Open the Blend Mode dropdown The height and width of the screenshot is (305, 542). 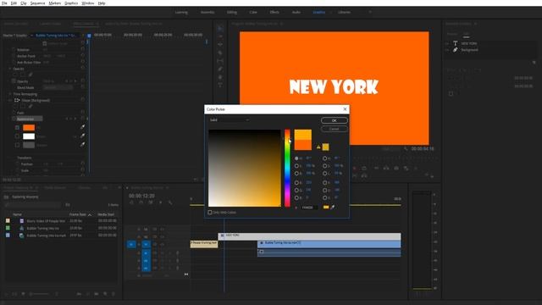pyautogui.click(x=58, y=88)
